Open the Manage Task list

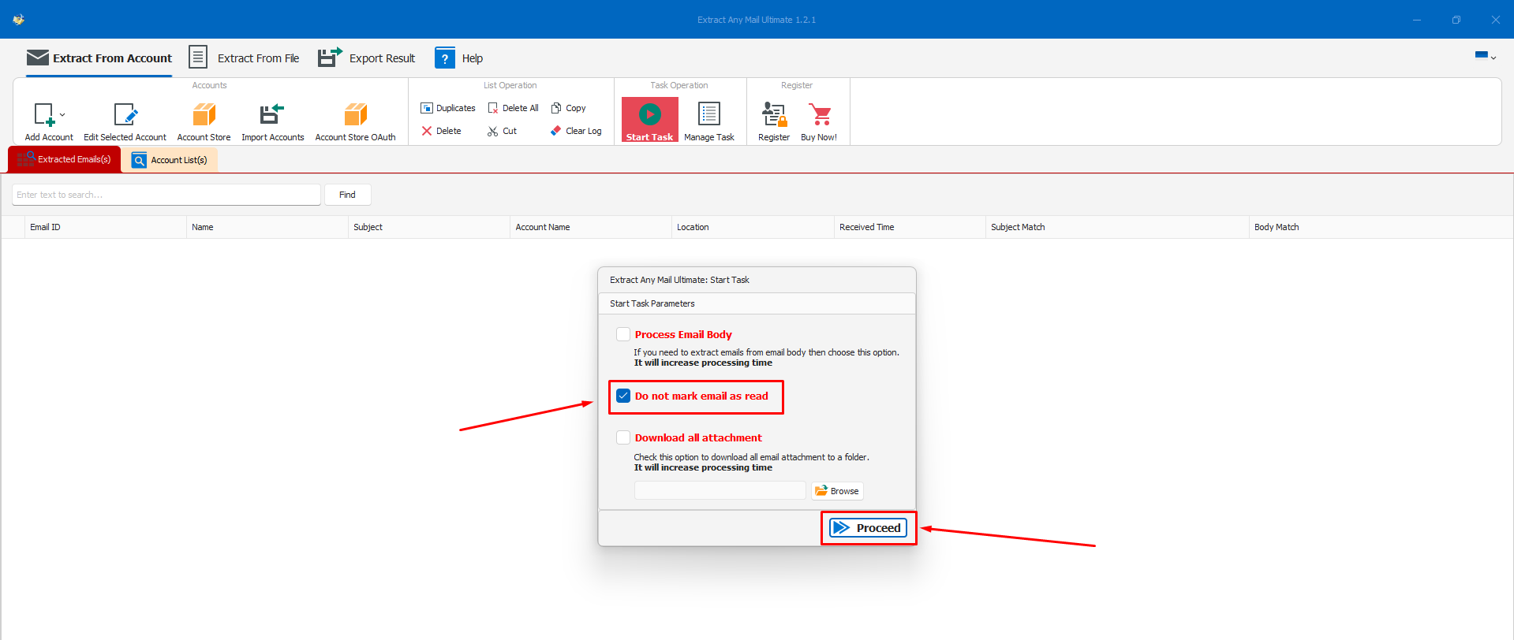708,115
